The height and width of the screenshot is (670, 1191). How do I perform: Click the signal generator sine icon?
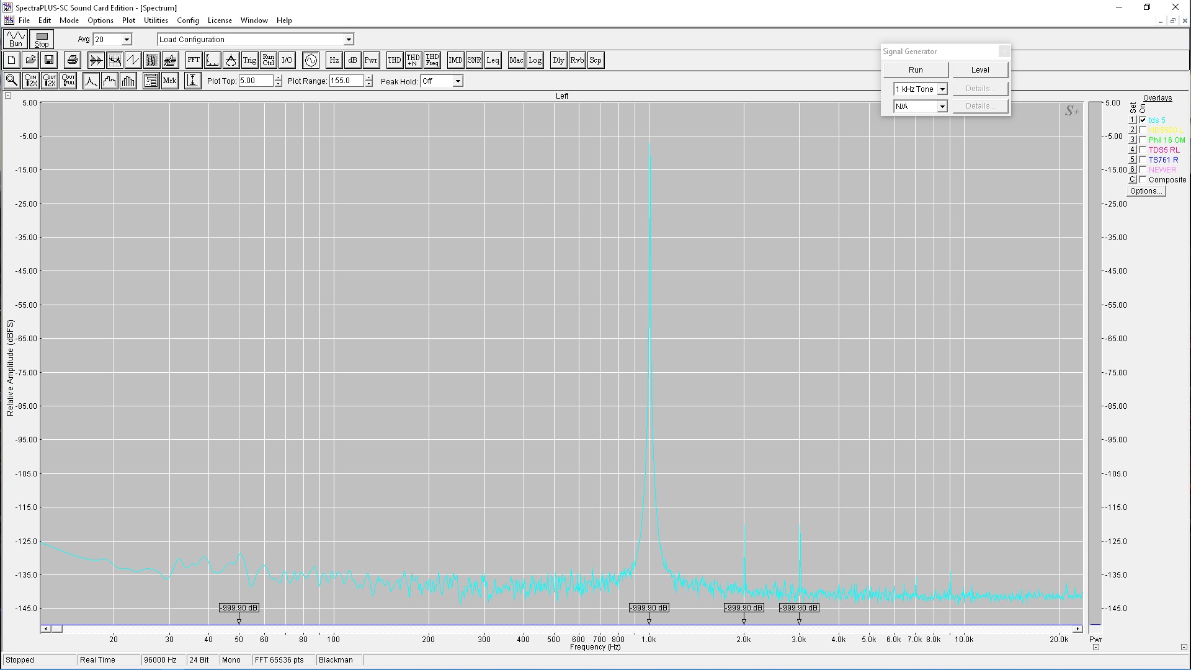(311, 60)
